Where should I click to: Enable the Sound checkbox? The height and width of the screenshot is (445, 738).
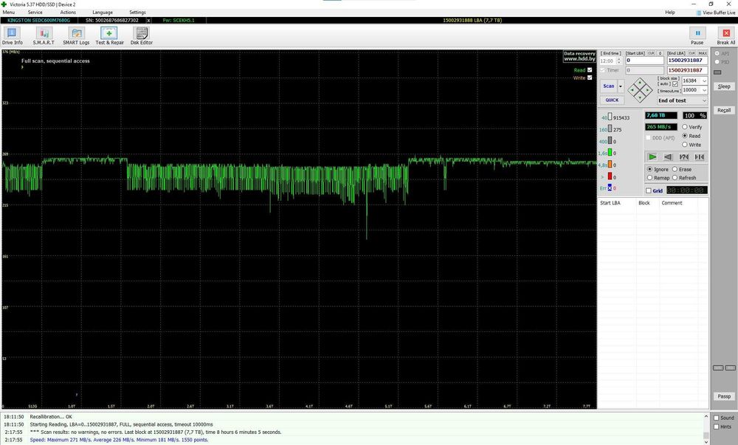[717, 418]
